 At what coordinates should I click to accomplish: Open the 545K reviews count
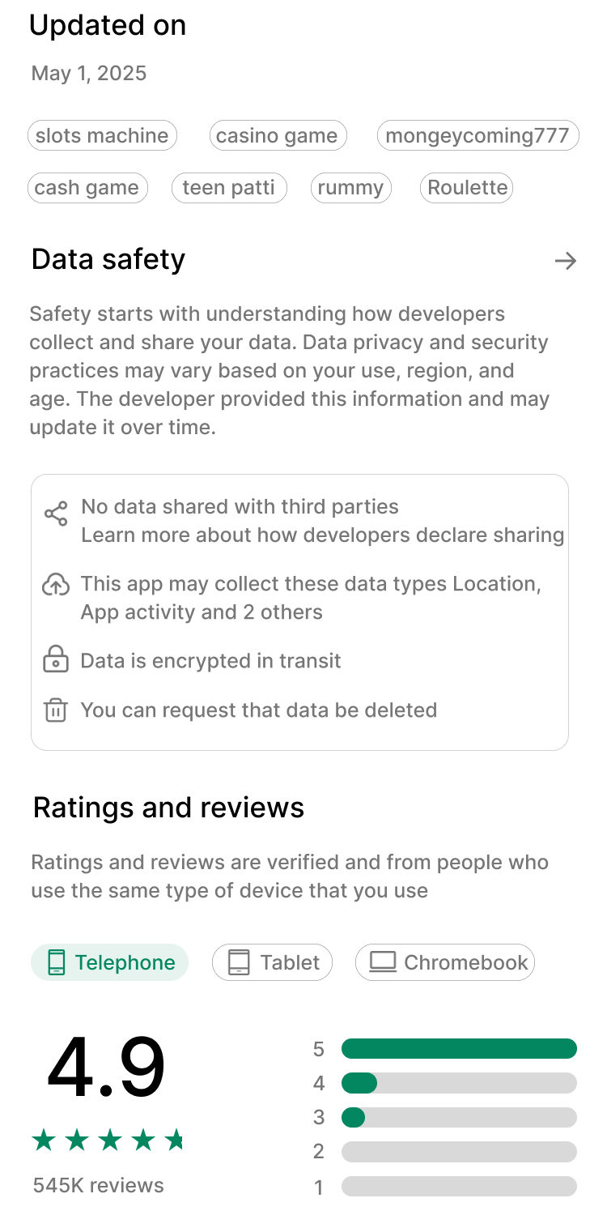tap(98, 1186)
